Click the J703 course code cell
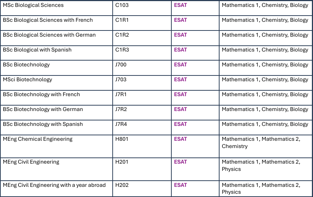Image resolution: width=313 pixels, height=197 pixels. click(142, 83)
